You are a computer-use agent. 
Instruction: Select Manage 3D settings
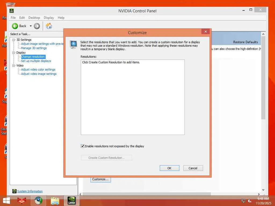pyautogui.click(x=34, y=48)
